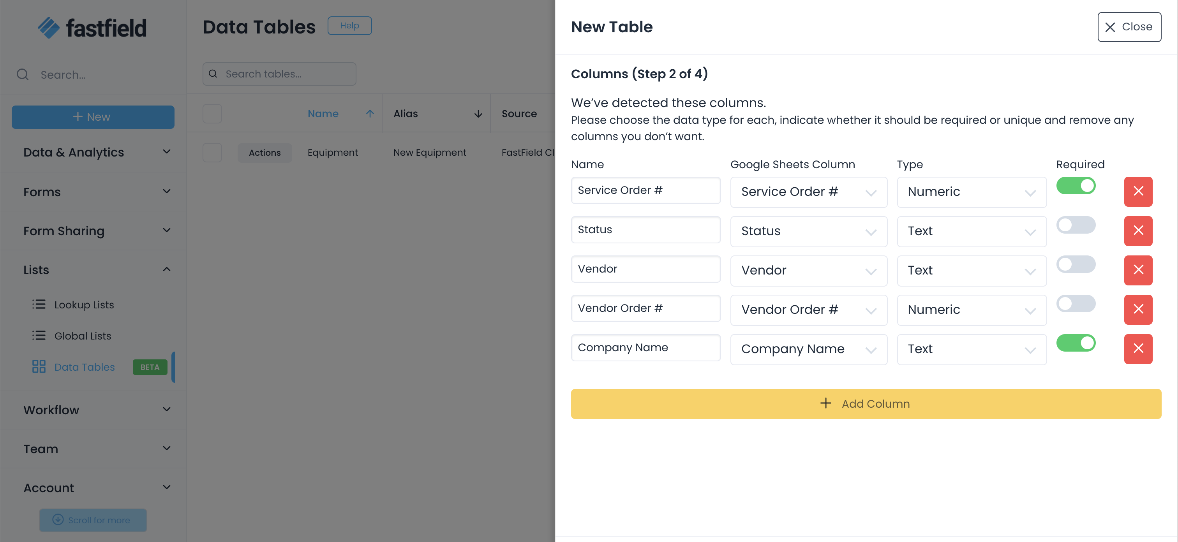1178x542 pixels.
Task: Remove the Status column with red X
Action: coord(1138,231)
